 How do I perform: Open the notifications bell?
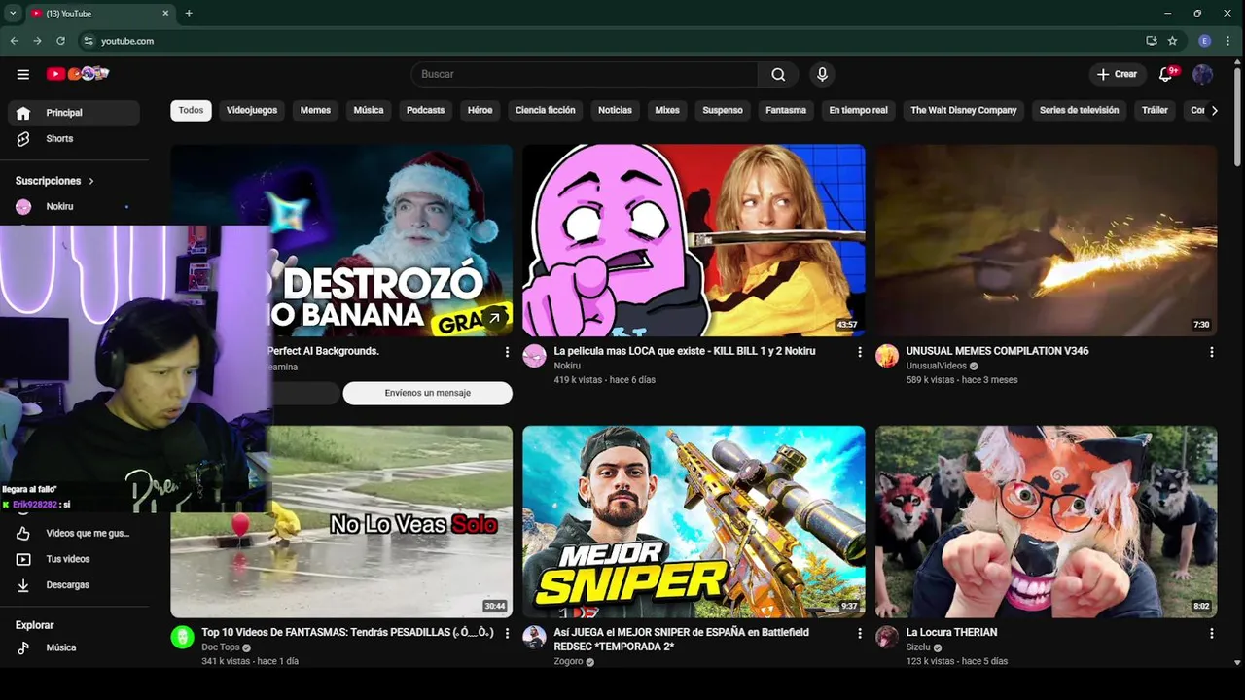tap(1166, 74)
